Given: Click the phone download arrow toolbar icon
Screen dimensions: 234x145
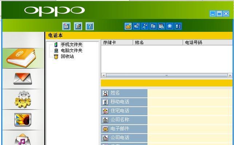Looking at the screenshot, I should point(178,26).
